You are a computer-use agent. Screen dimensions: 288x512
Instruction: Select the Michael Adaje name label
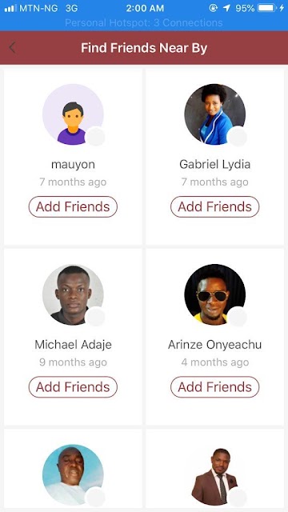click(73, 345)
